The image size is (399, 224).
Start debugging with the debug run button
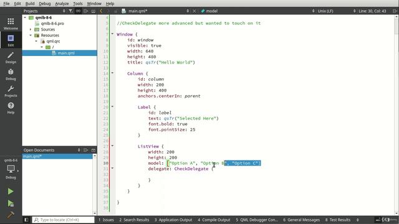click(11, 203)
